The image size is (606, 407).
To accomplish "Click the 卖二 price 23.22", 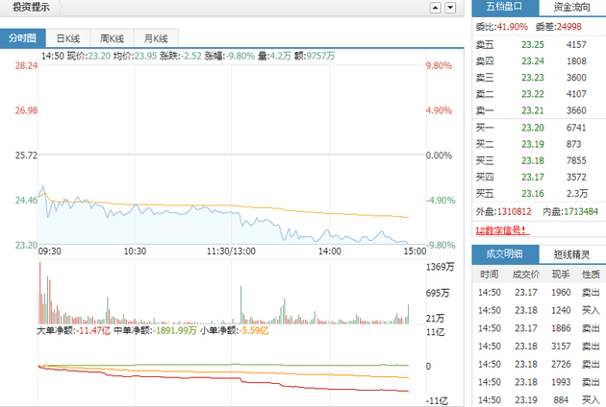I will point(533,94).
